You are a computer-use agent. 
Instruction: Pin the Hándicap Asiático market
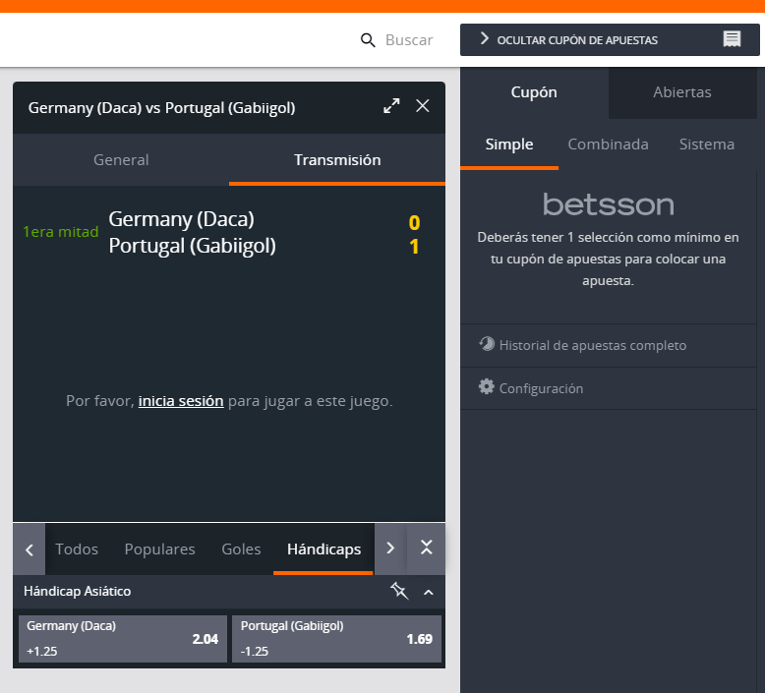tap(398, 591)
